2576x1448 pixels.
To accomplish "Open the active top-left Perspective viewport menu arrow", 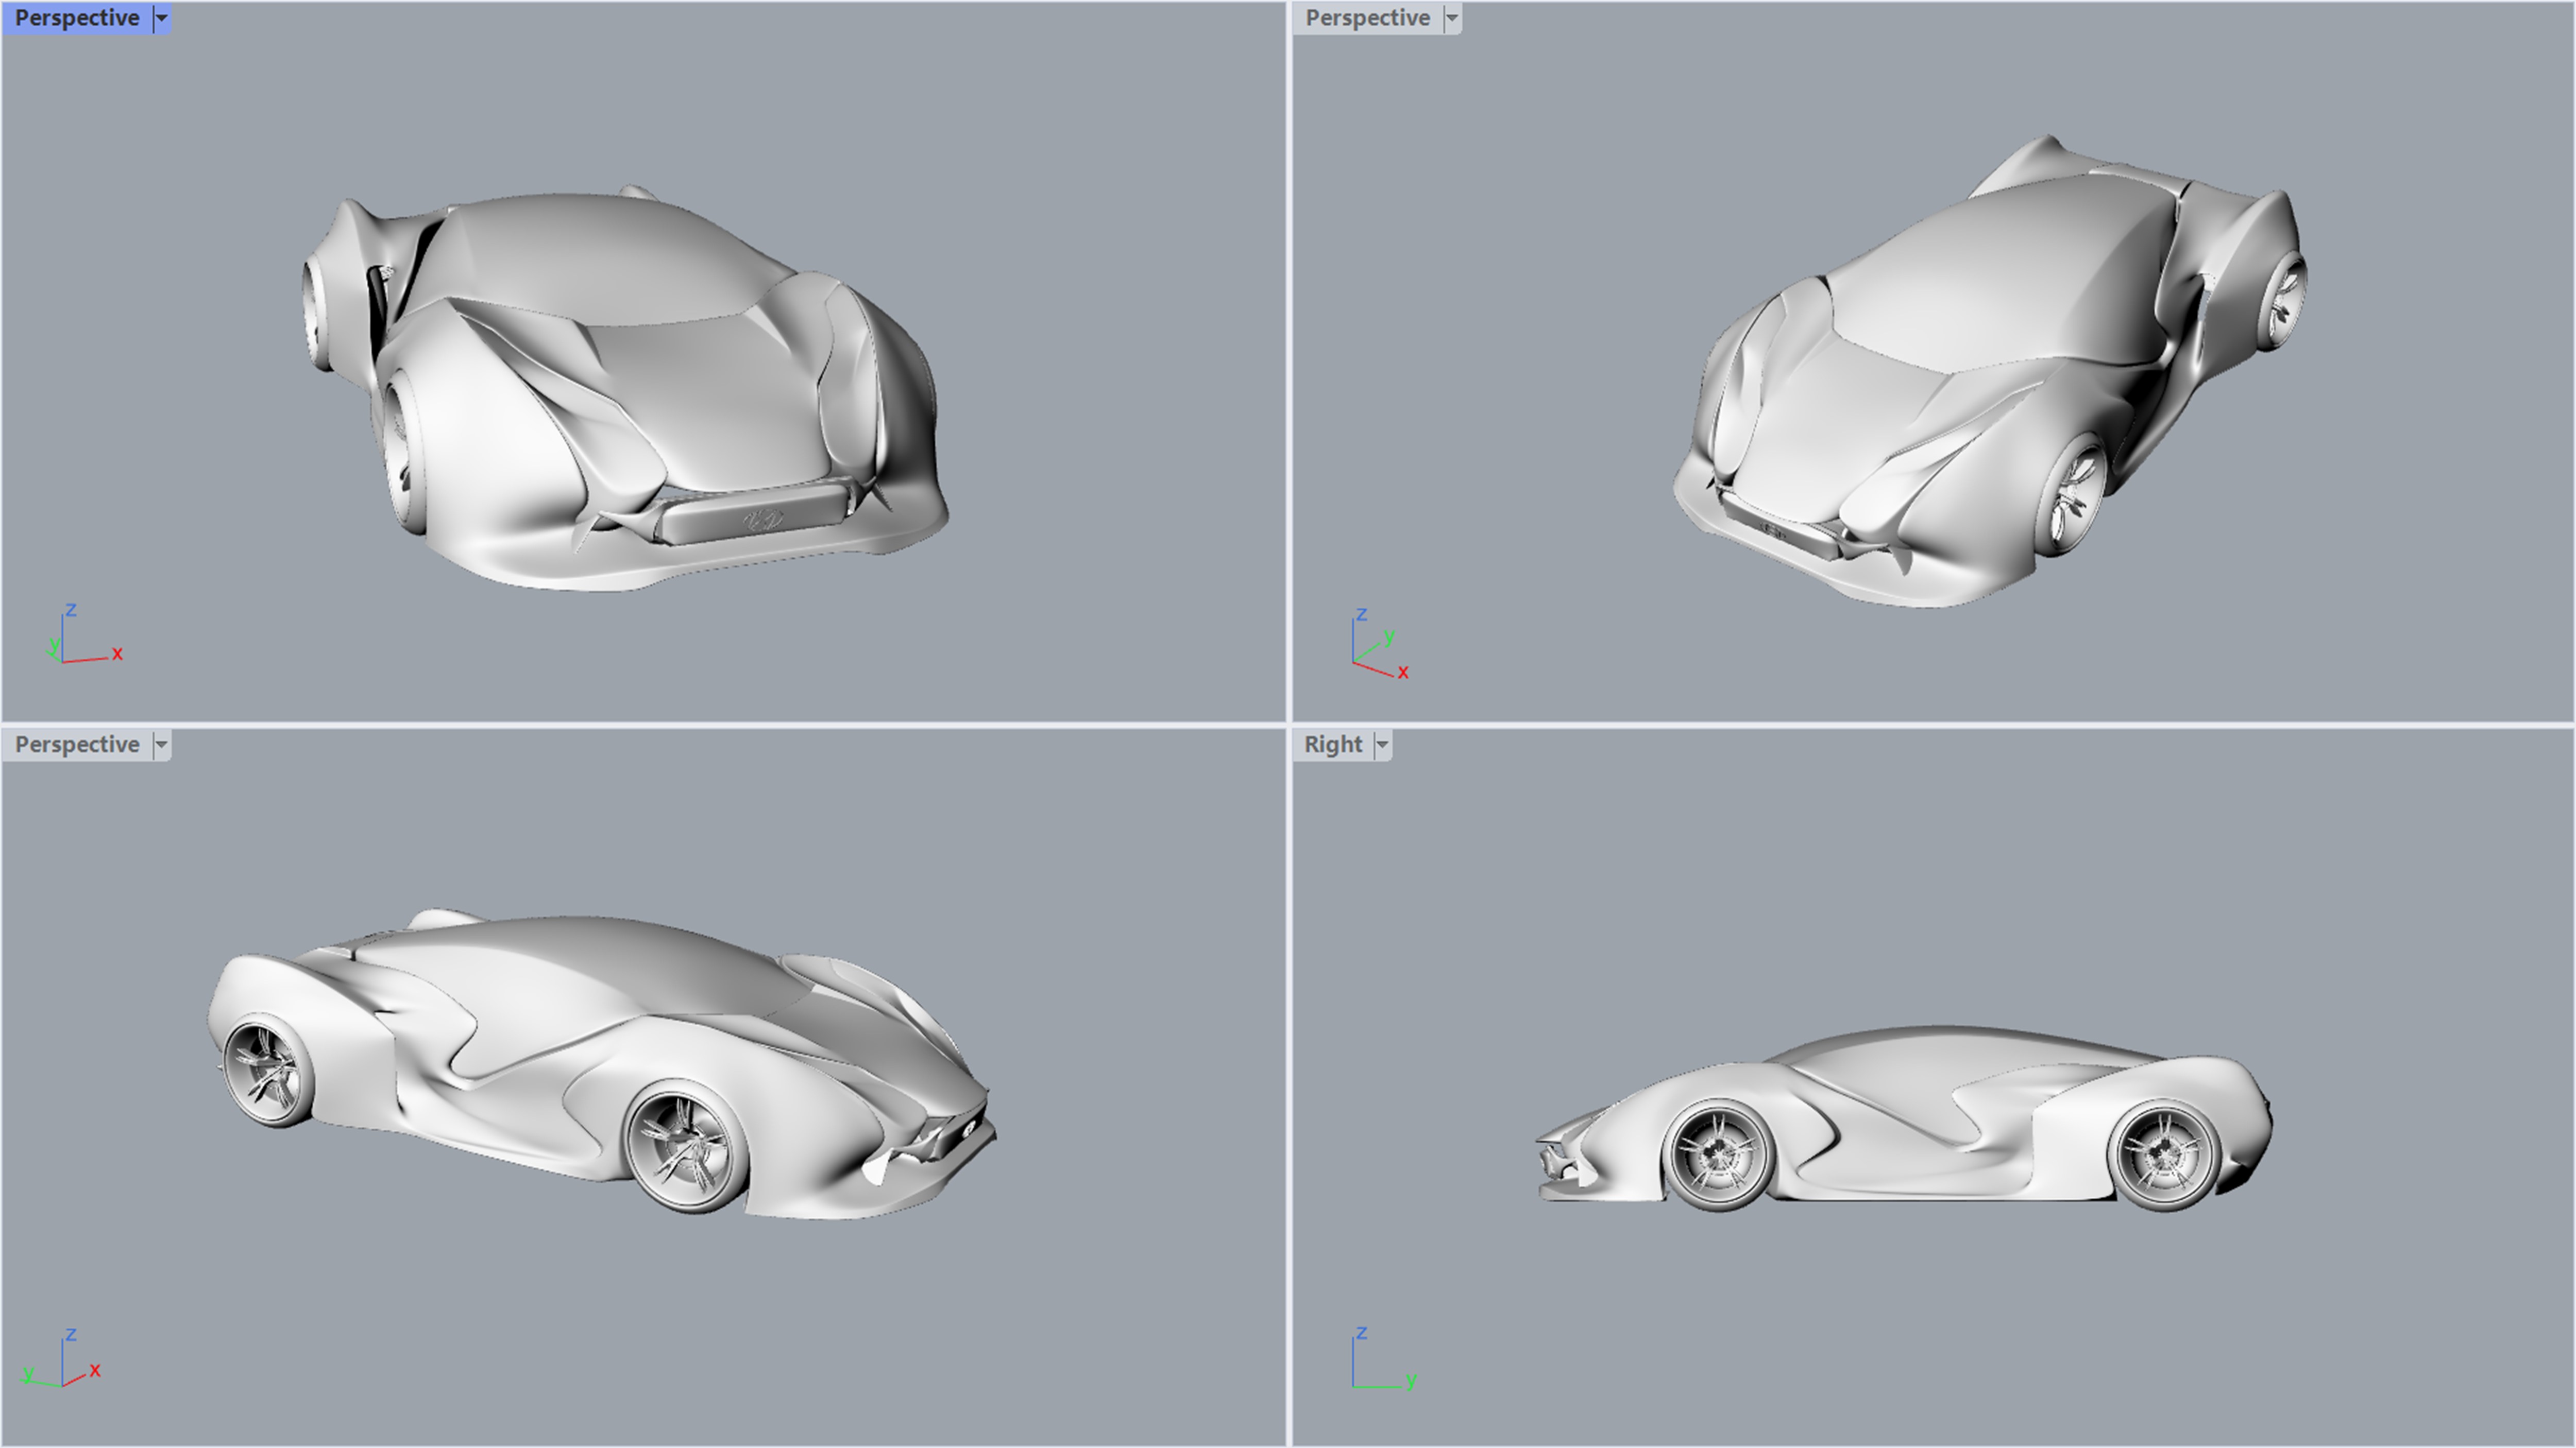I will 161,18.
